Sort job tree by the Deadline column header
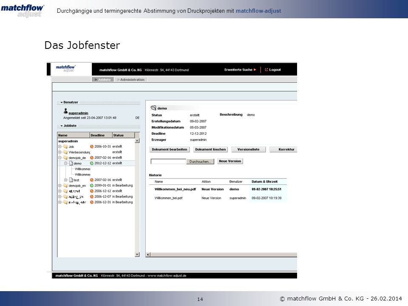This screenshot has width=408, height=306. click(101, 135)
